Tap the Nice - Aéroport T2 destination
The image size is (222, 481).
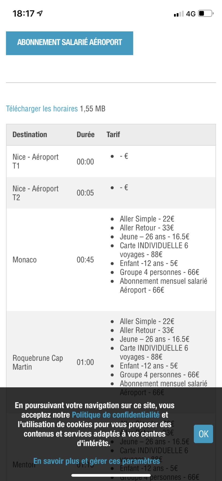pyautogui.click(x=35, y=193)
